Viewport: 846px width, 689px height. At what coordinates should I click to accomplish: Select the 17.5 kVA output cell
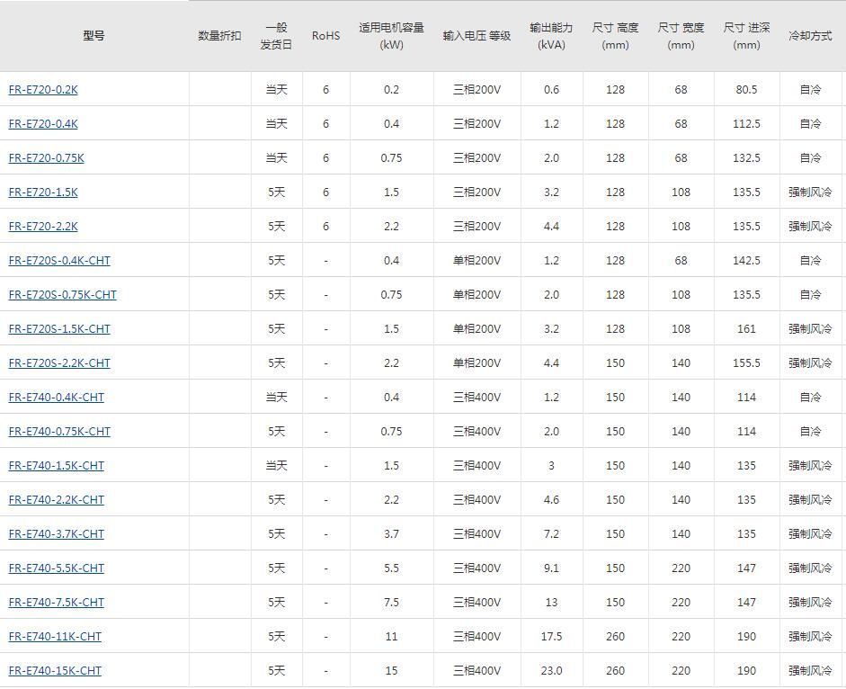coord(551,637)
